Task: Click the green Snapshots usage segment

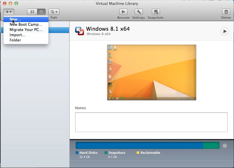Action: pos(211,145)
